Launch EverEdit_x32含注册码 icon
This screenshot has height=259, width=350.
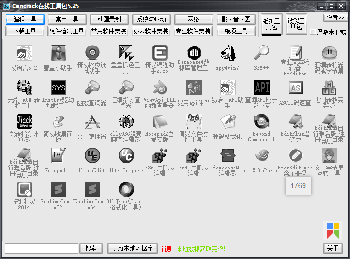[x=295, y=155]
